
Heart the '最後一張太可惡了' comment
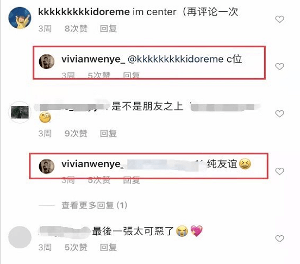pos(279,239)
